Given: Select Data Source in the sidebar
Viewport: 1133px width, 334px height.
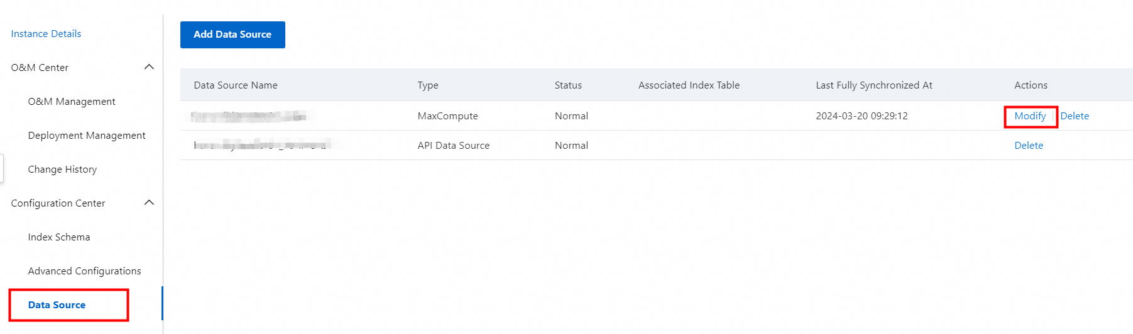Looking at the screenshot, I should tap(57, 305).
